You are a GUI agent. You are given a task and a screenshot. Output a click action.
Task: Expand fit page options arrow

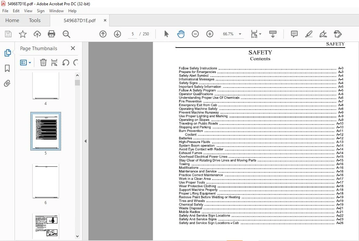260,34
